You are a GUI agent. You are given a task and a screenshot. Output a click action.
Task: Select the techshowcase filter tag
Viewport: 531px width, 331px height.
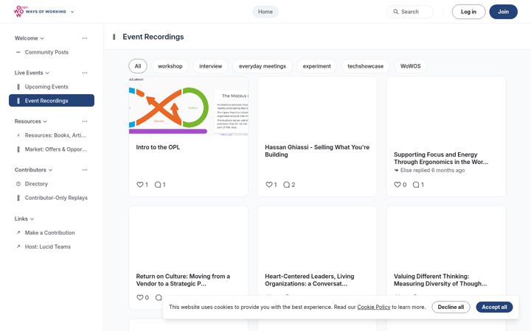[365, 66]
